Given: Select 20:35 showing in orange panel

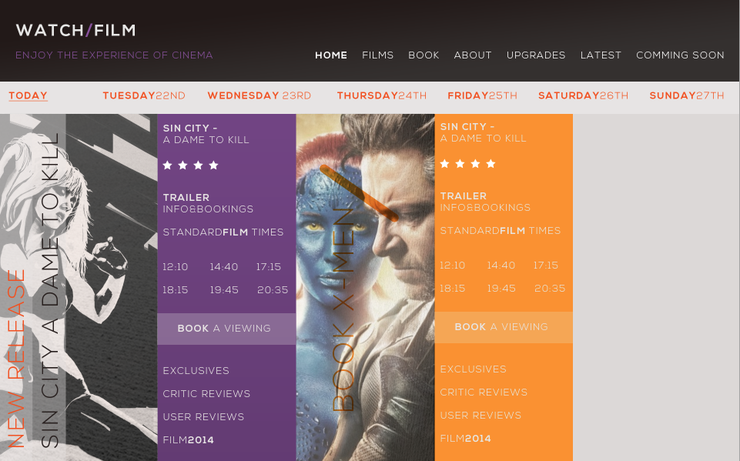Looking at the screenshot, I should (x=550, y=289).
